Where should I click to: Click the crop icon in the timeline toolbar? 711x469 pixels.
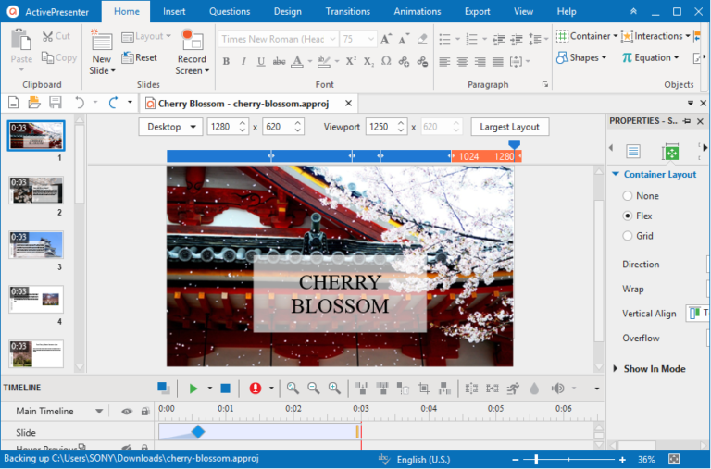(423, 389)
